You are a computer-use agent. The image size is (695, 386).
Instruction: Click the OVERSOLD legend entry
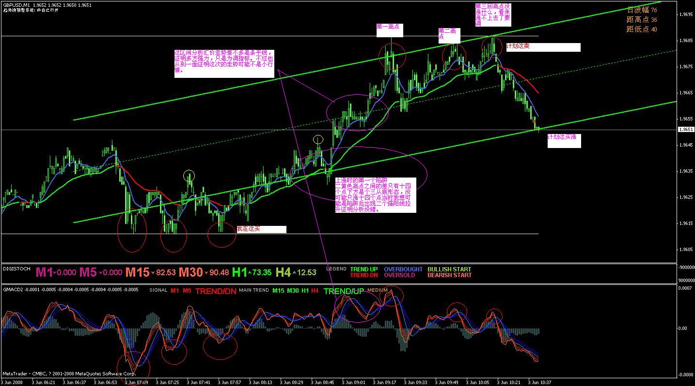tap(399, 275)
